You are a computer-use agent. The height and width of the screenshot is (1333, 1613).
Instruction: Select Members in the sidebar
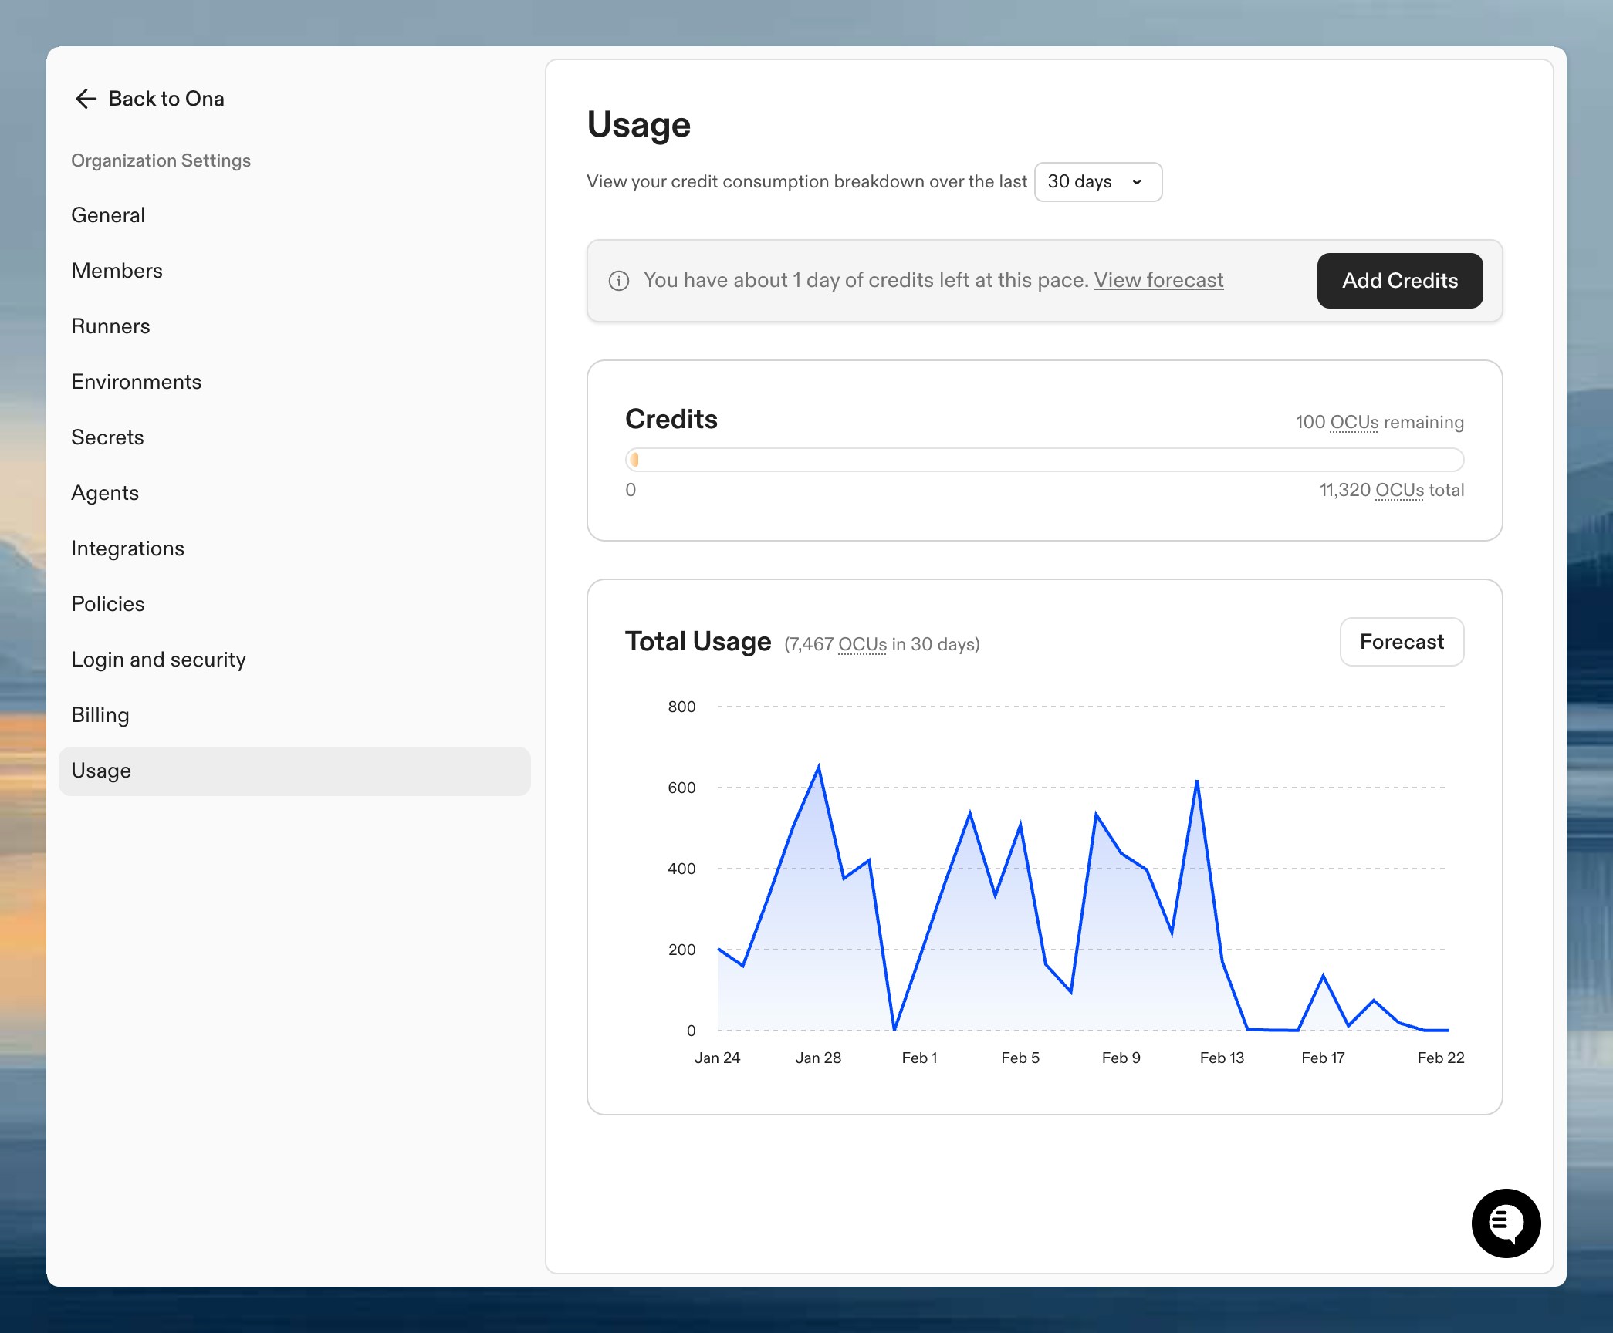coord(117,270)
